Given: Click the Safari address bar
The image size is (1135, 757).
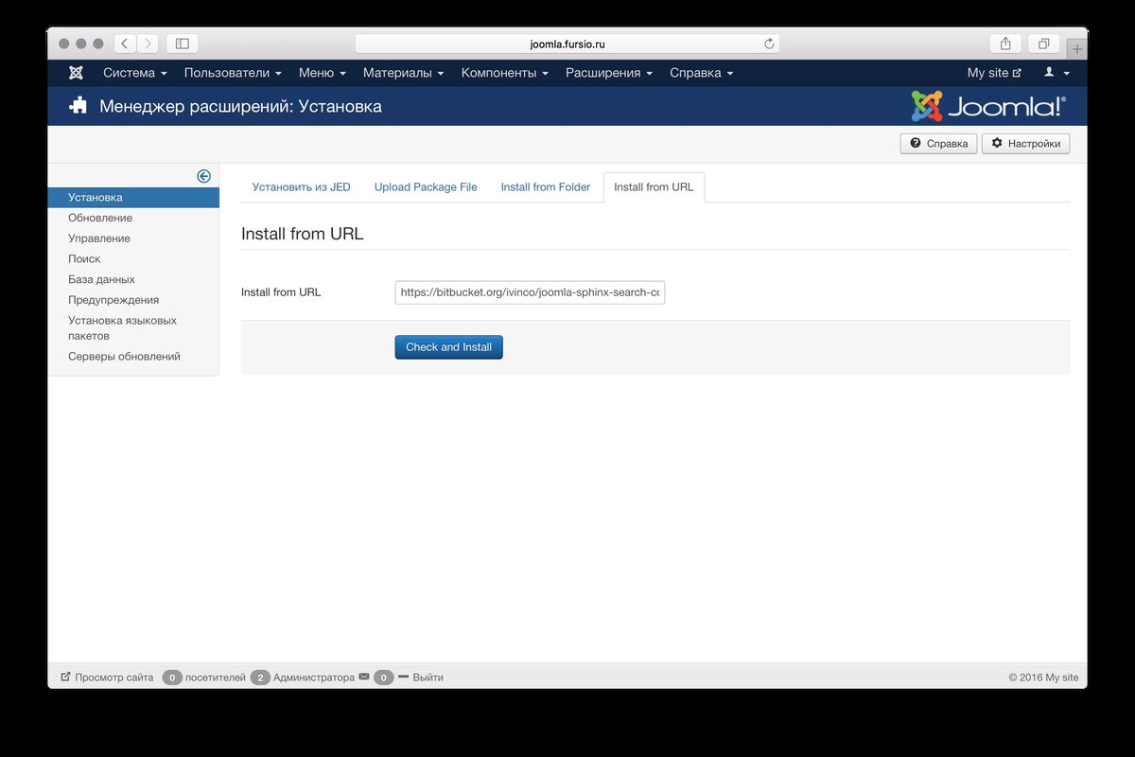Looking at the screenshot, I should click(x=567, y=44).
